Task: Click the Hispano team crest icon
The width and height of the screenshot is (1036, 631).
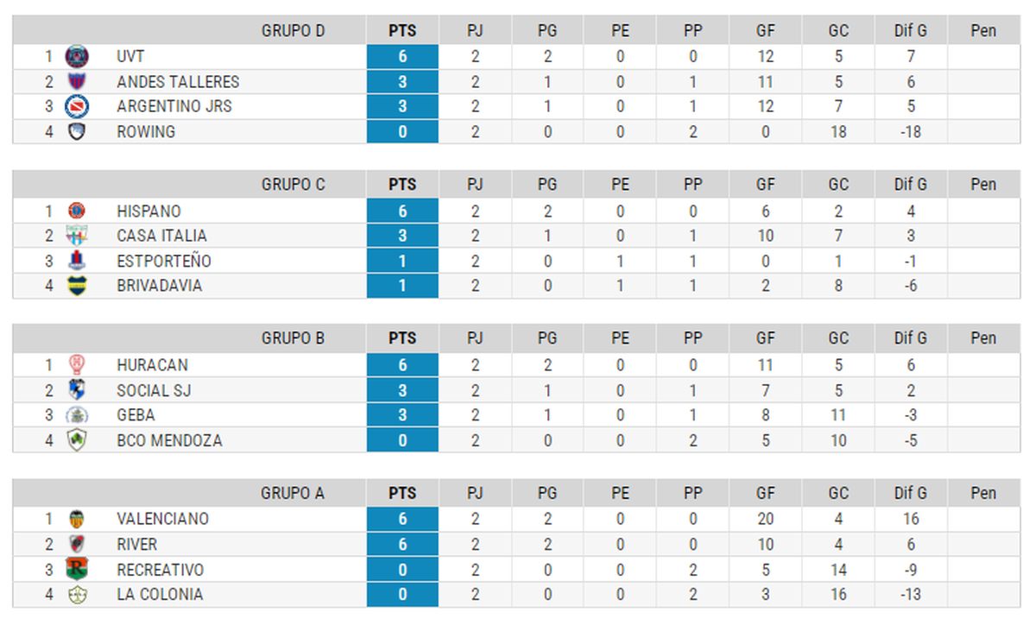Action: point(77,211)
